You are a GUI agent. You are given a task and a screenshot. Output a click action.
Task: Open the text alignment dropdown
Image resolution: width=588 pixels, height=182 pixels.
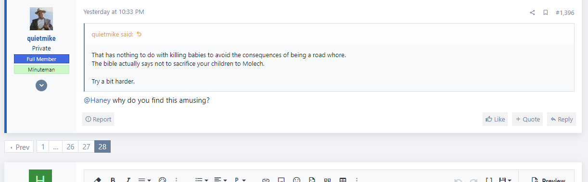[221, 180]
